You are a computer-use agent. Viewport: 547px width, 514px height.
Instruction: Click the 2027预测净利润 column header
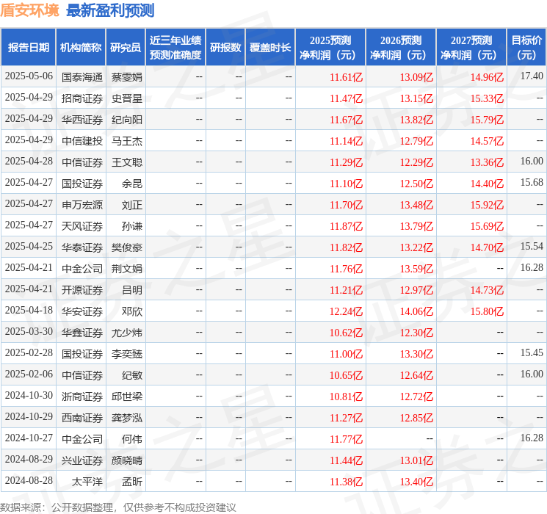471,48
